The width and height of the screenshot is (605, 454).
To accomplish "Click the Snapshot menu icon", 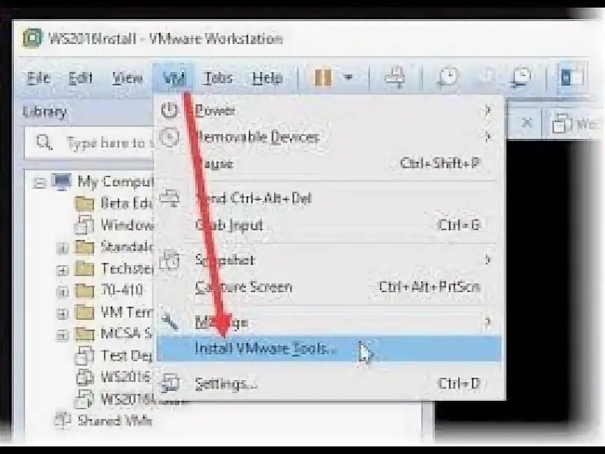I will pyautogui.click(x=170, y=259).
